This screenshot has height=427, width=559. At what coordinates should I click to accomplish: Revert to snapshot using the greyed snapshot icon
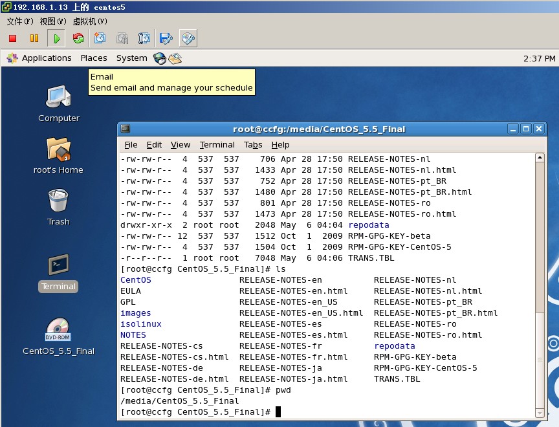pyautogui.click(x=122, y=38)
